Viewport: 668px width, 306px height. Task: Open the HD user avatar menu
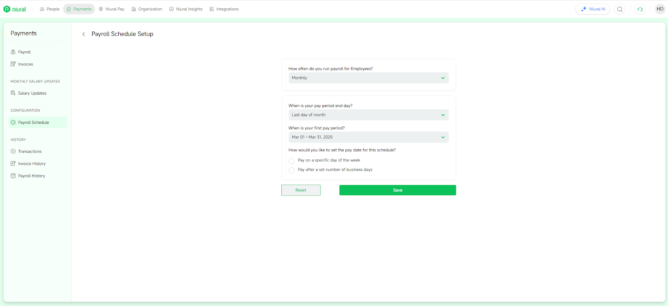coord(660,9)
